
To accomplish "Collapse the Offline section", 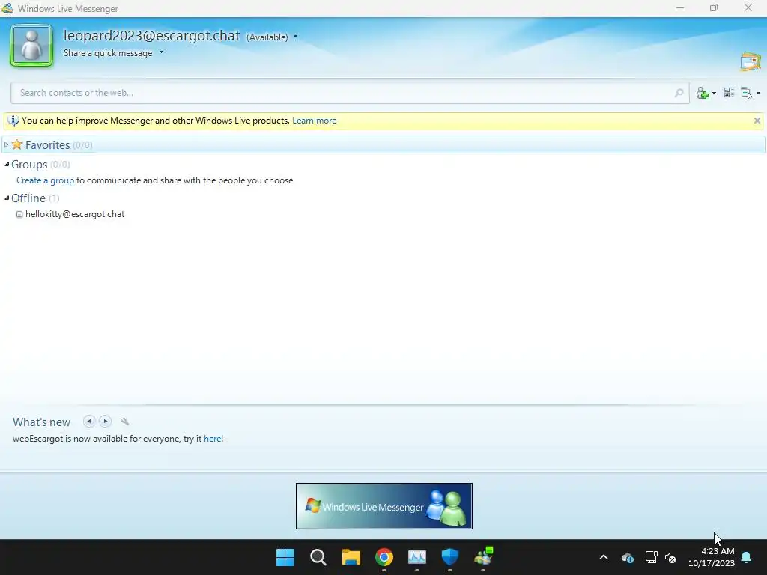I will click(7, 198).
